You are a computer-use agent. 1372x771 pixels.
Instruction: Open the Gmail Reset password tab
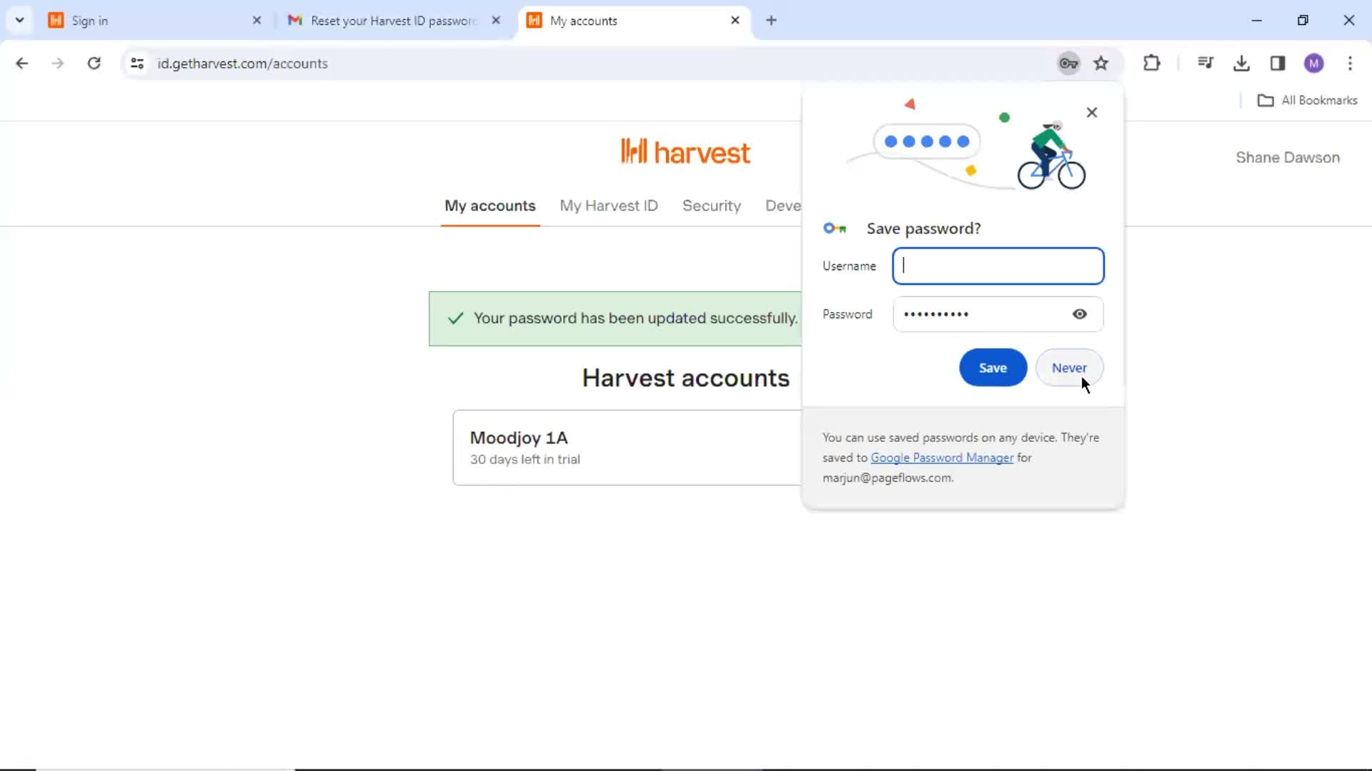pos(389,20)
